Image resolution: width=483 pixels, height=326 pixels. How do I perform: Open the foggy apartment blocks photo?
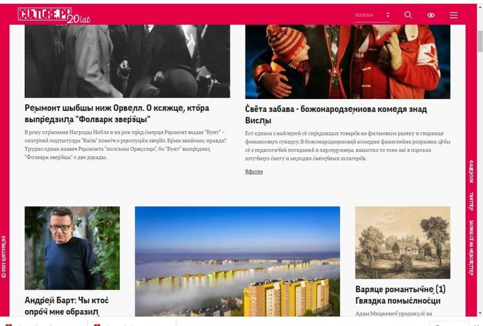[x=238, y=261]
